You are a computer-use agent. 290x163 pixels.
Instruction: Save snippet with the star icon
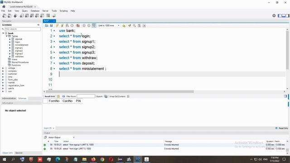[x=124, y=25]
